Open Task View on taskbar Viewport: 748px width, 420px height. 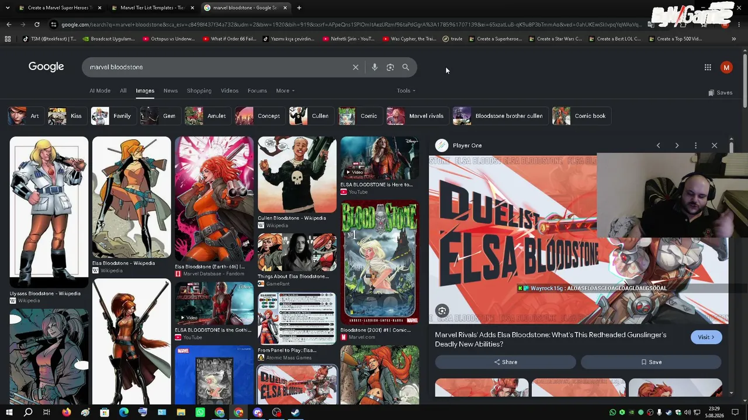(47, 412)
